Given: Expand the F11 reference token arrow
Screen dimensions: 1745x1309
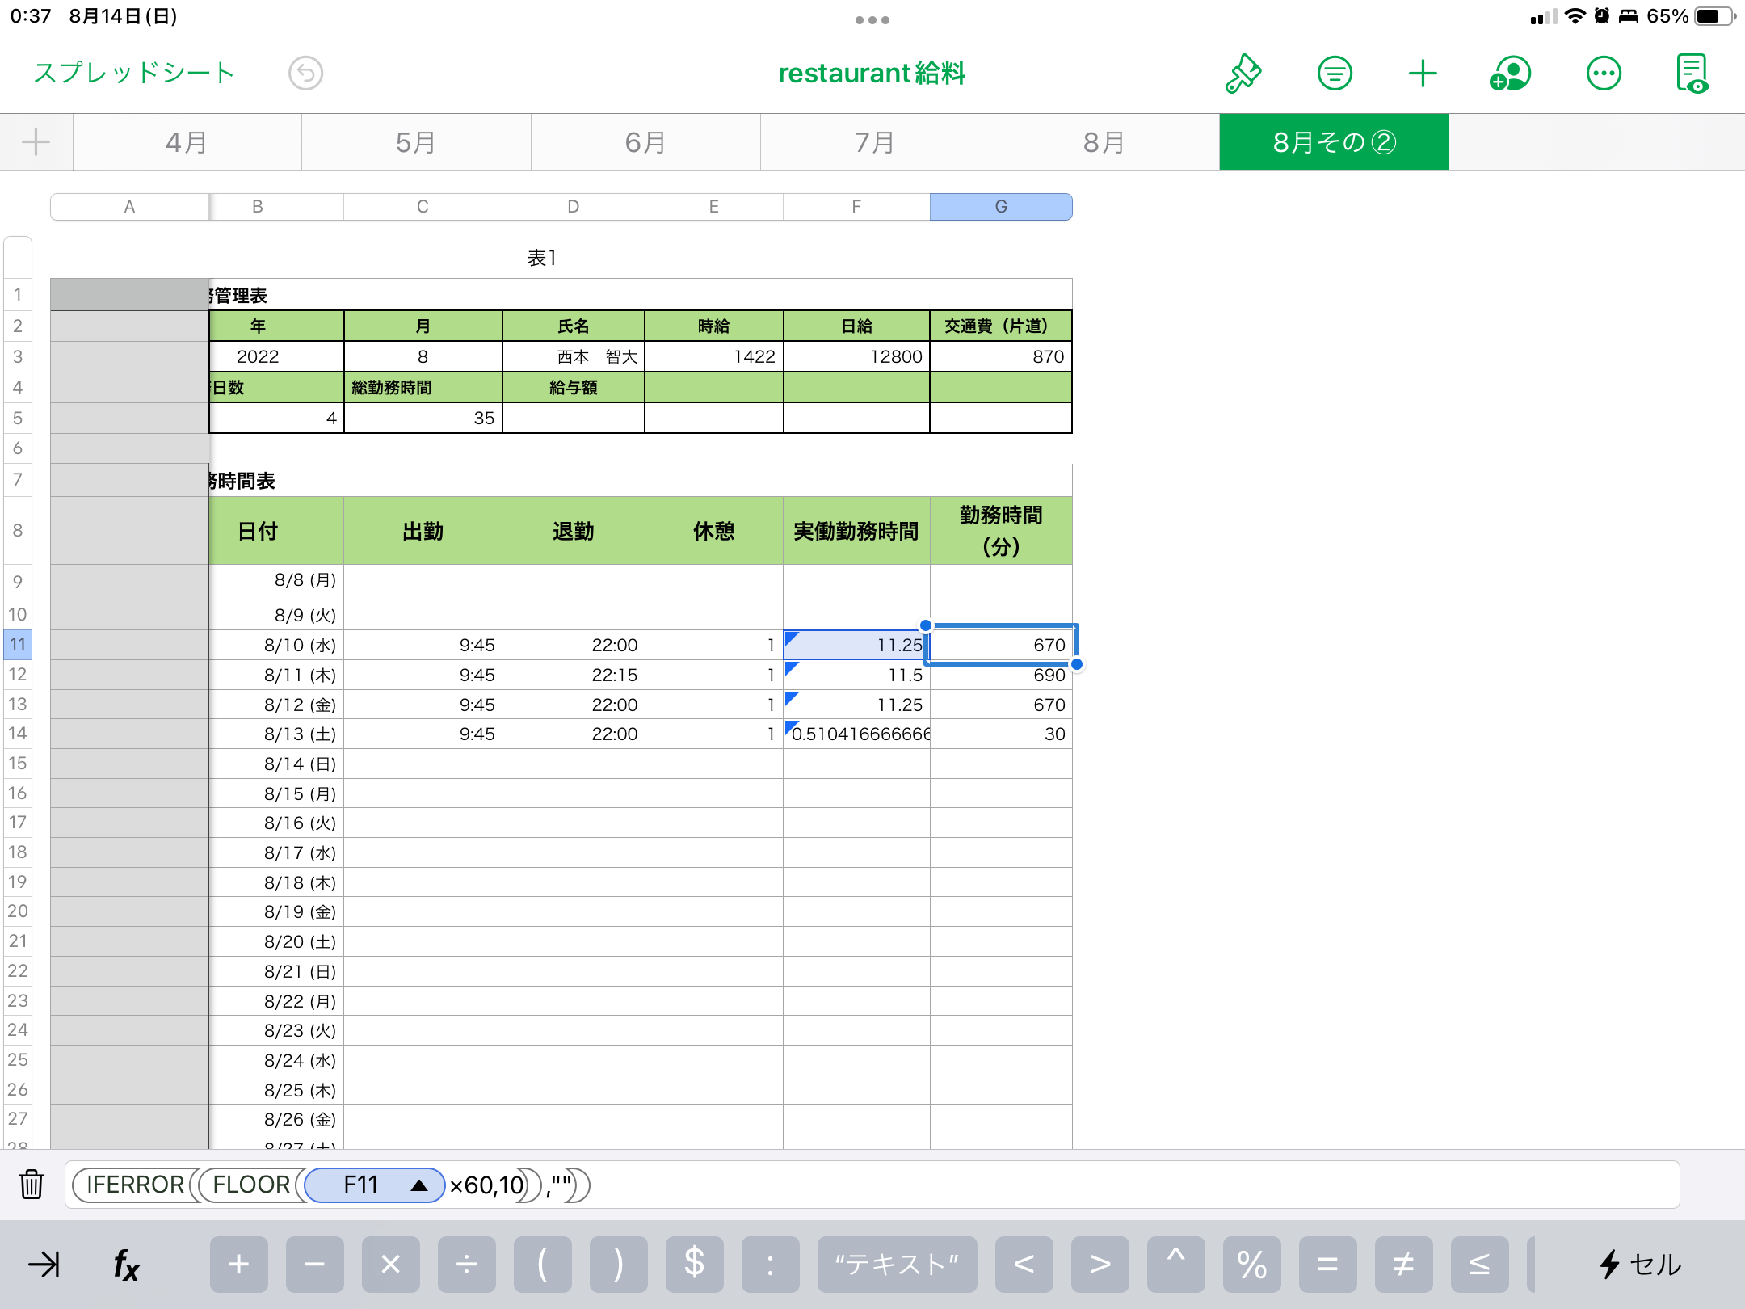Looking at the screenshot, I should pos(418,1185).
